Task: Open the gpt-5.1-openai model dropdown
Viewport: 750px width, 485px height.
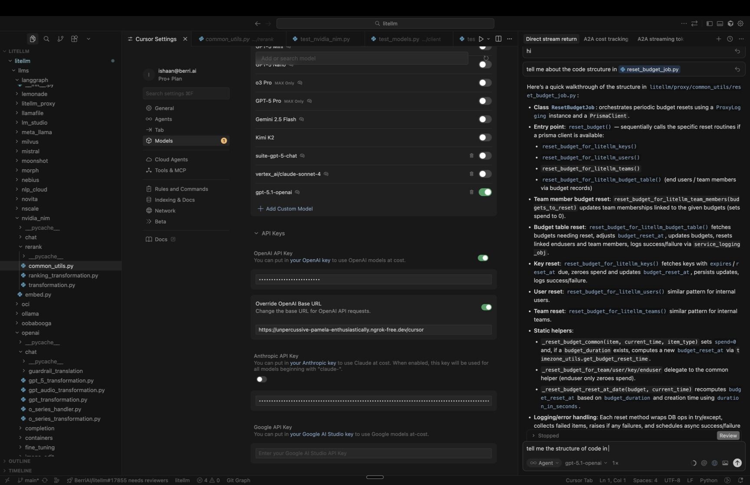Action: pyautogui.click(x=586, y=463)
